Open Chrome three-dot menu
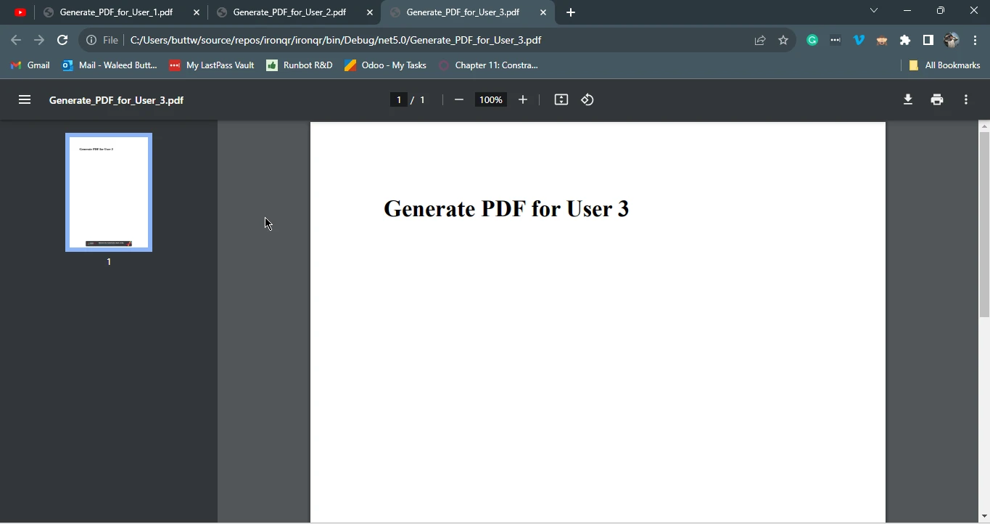 [975, 40]
